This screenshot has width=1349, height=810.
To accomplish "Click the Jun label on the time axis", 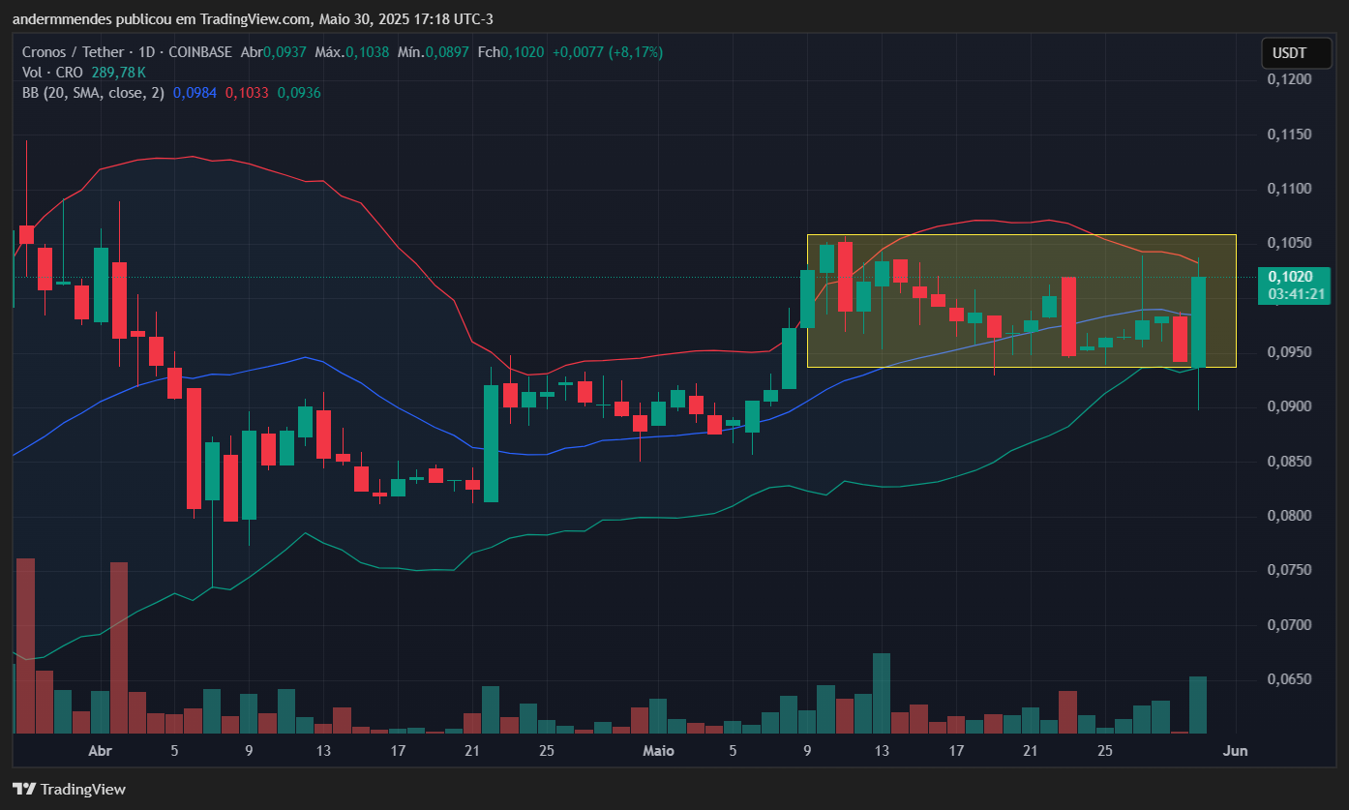I will [1236, 751].
